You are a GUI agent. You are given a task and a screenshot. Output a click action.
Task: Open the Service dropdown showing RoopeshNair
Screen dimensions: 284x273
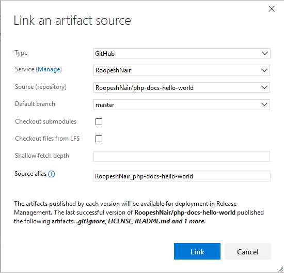click(182, 70)
